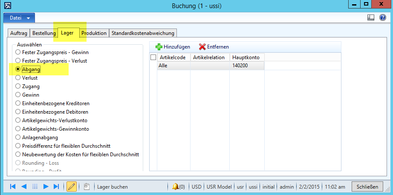Click the view layout icon beside help
393x195 pixels.
pyautogui.click(x=371, y=18)
